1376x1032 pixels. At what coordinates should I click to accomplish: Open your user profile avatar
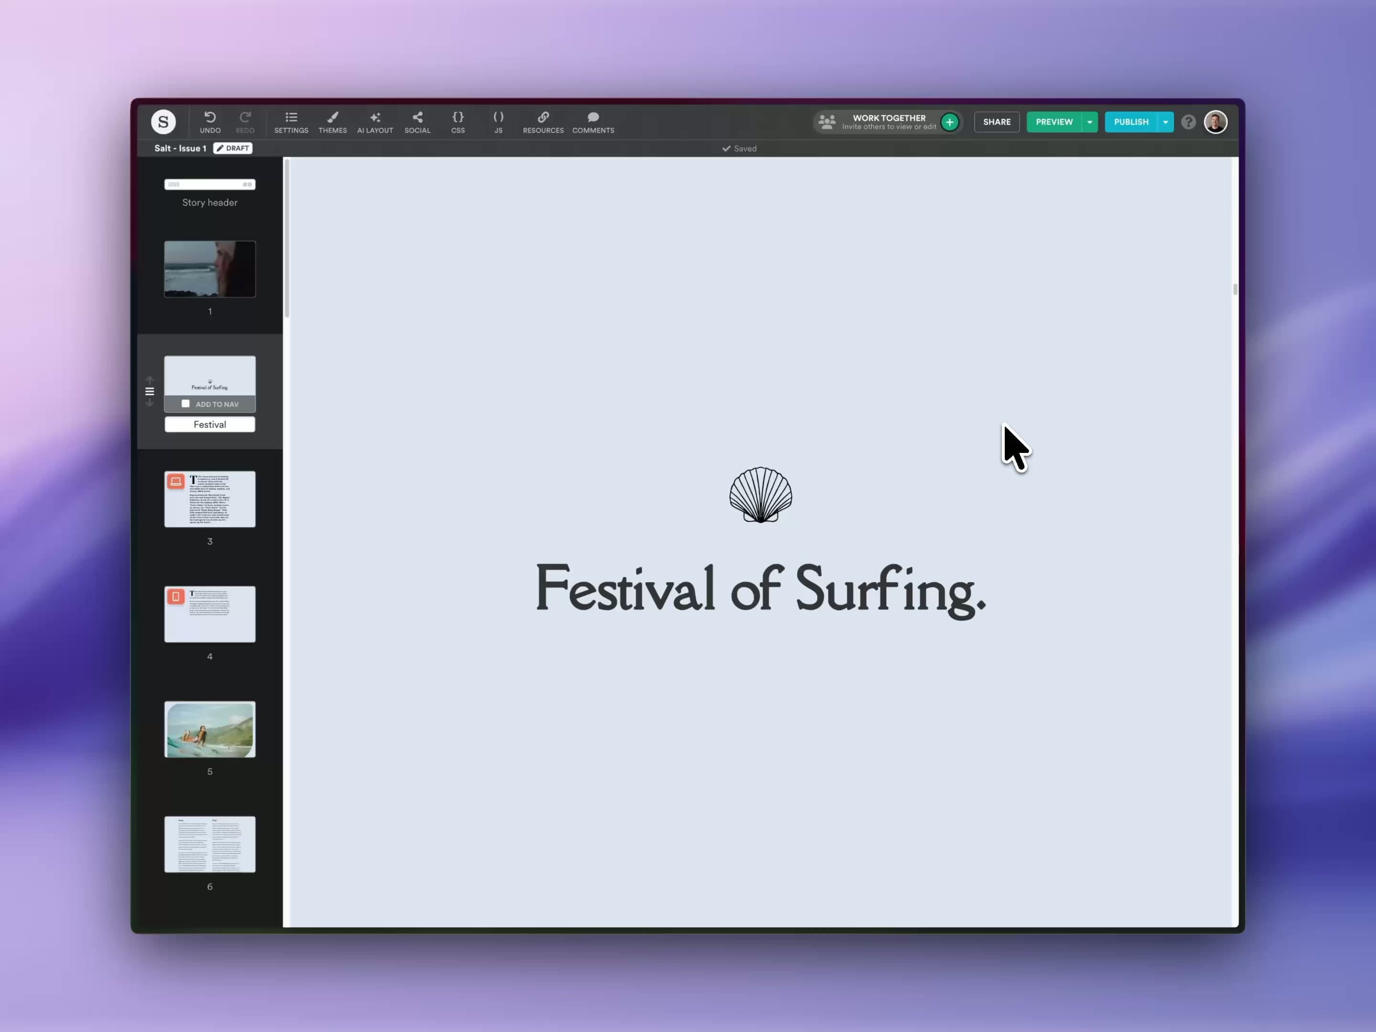pyautogui.click(x=1215, y=122)
